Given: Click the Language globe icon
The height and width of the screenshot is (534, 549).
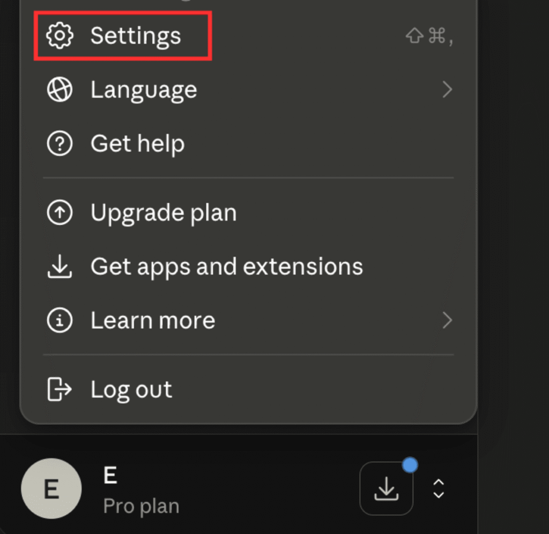Looking at the screenshot, I should tap(60, 90).
